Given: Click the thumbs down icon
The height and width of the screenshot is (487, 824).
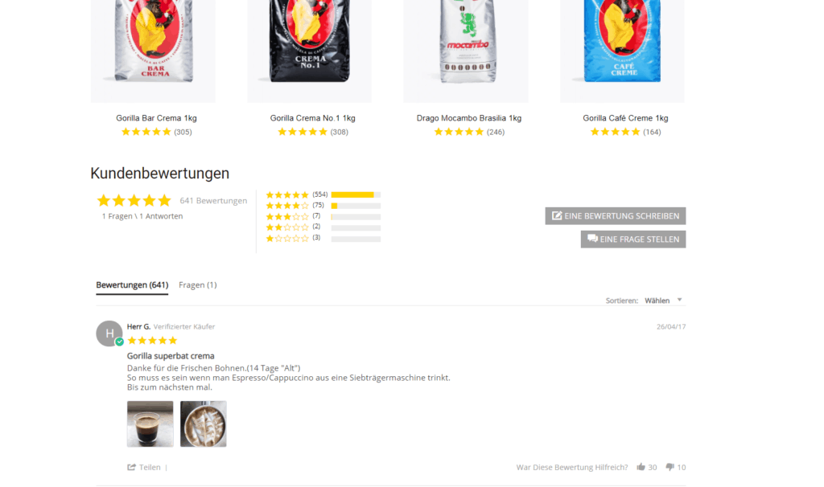Looking at the screenshot, I should pyautogui.click(x=669, y=467).
